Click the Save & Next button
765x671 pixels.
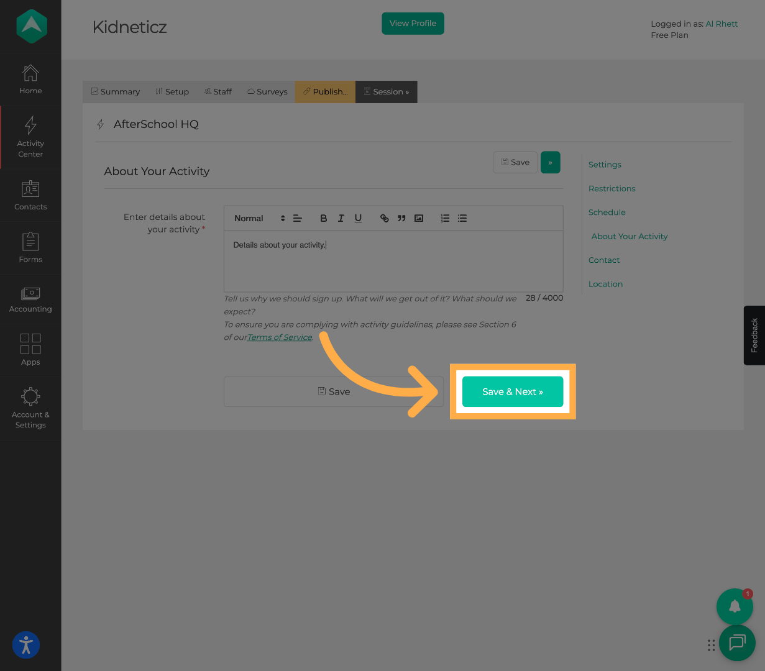513,391
